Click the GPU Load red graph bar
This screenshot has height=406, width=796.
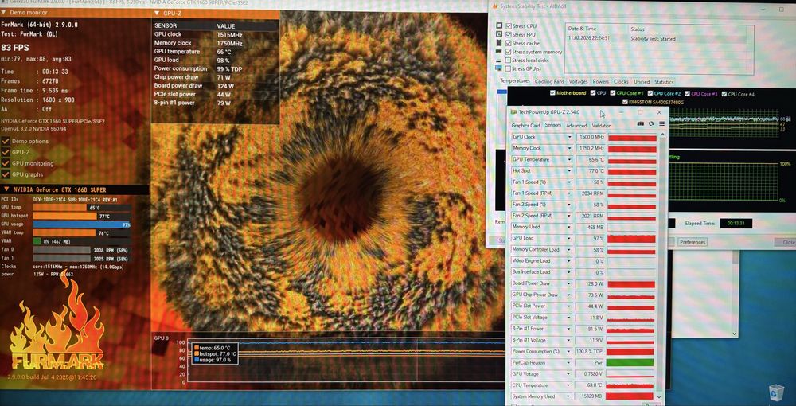pyautogui.click(x=631, y=239)
